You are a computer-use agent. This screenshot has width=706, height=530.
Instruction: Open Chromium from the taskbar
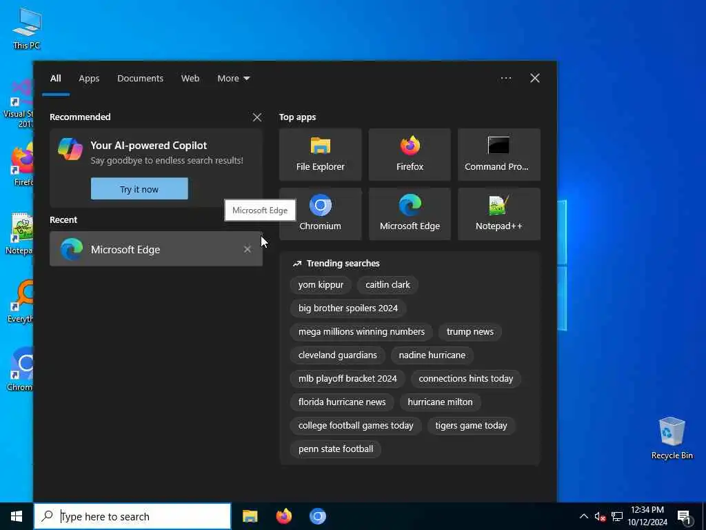(x=317, y=516)
